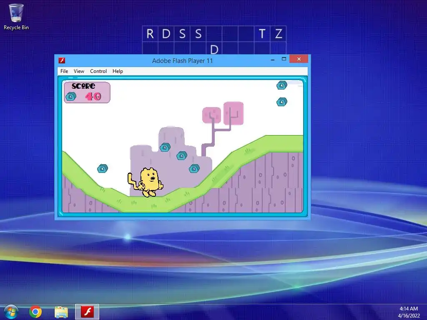The width and height of the screenshot is (427, 320).
Task: Click the second hex nut at upper right
Action: pos(282,102)
